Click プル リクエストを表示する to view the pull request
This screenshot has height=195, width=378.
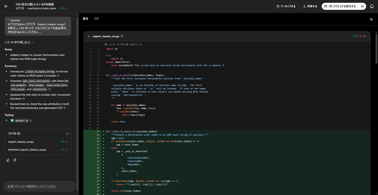pos(340,6)
